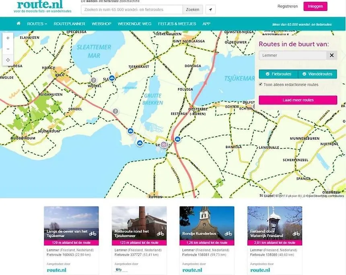
Task: Click bicycle icon on Melkroute card
Action: coord(161,234)
